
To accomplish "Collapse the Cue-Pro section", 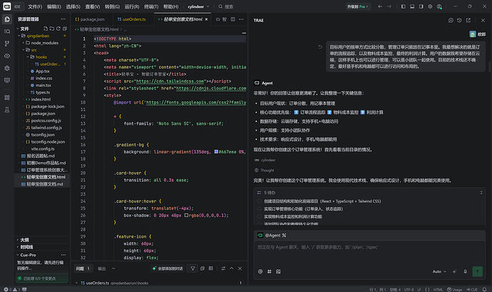I will point(28,255).
